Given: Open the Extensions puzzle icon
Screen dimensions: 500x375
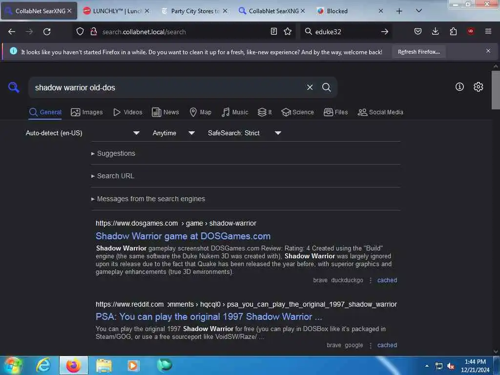Looking at the screenshot, I should 453,31.
